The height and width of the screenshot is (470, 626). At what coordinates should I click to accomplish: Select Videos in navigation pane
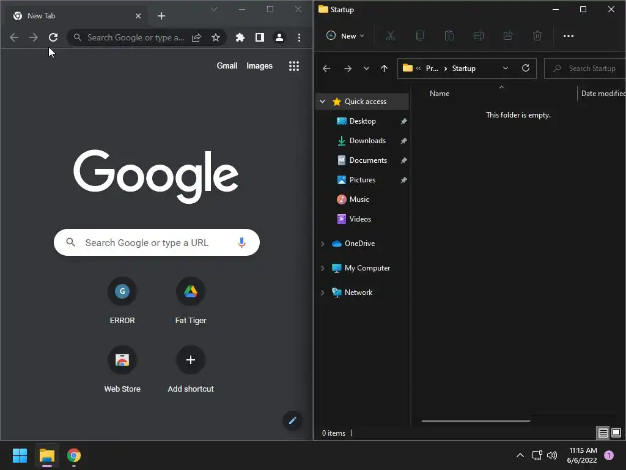360,219
